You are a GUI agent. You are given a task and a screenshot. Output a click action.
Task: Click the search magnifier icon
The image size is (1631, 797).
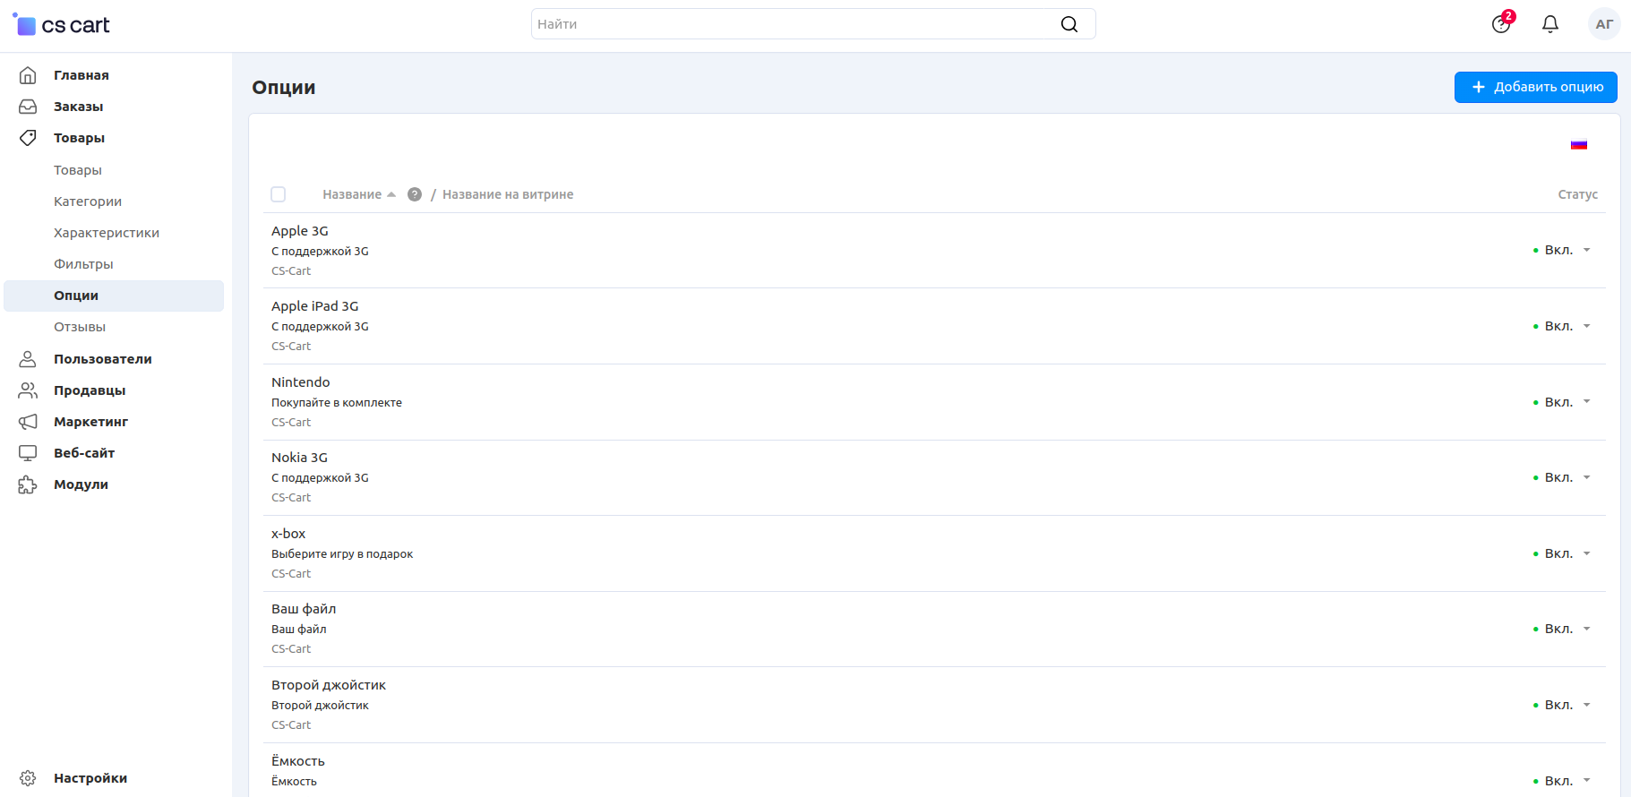pos(1069,24)
